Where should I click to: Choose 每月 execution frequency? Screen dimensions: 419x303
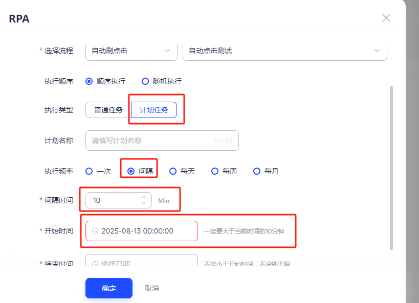coord(266,171)
